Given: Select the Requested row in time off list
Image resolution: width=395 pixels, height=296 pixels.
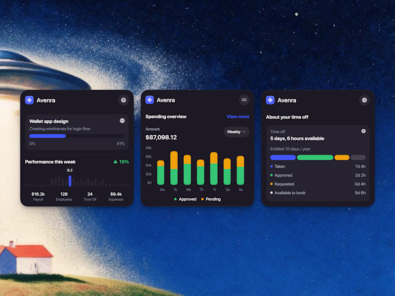Looking at the screenshot, I should coord(317,184).
